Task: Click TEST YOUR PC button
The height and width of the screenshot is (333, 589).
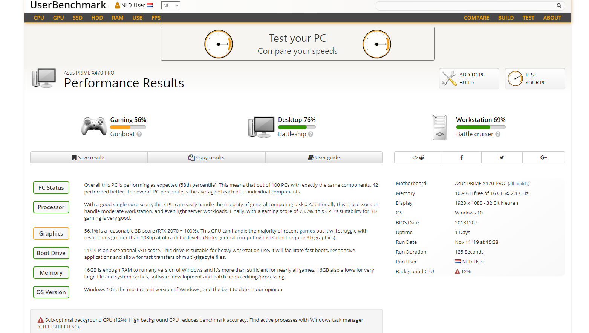Action: 535,79
